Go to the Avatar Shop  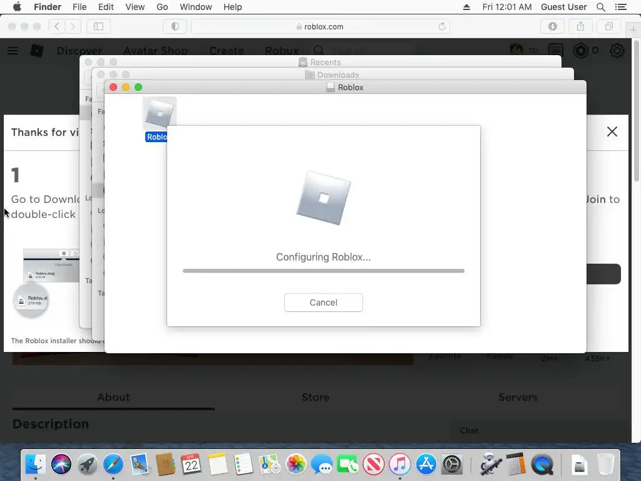coord(155,51)
